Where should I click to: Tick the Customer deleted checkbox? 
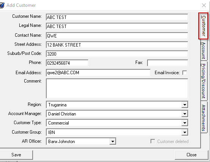153,141
